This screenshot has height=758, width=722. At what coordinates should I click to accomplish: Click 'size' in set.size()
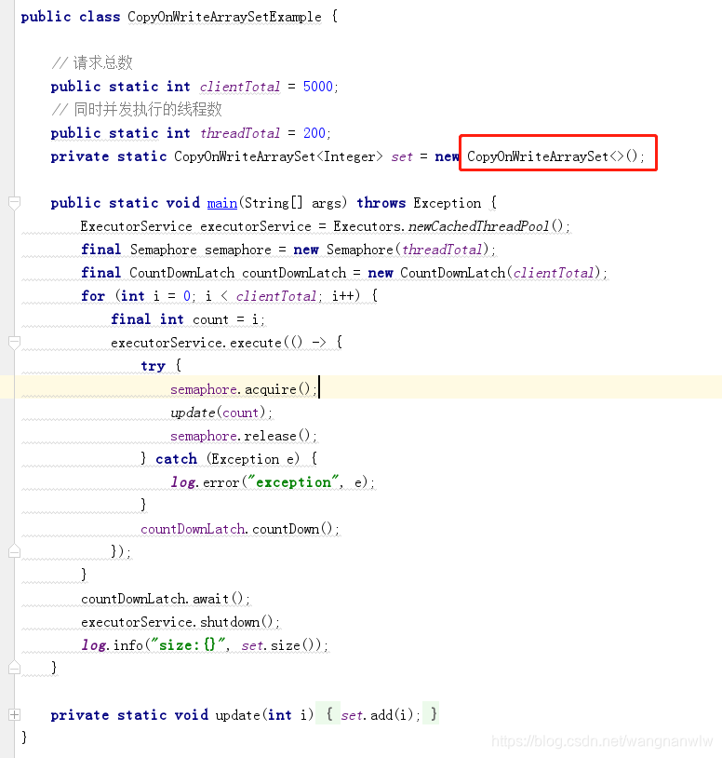click(285, 645)
